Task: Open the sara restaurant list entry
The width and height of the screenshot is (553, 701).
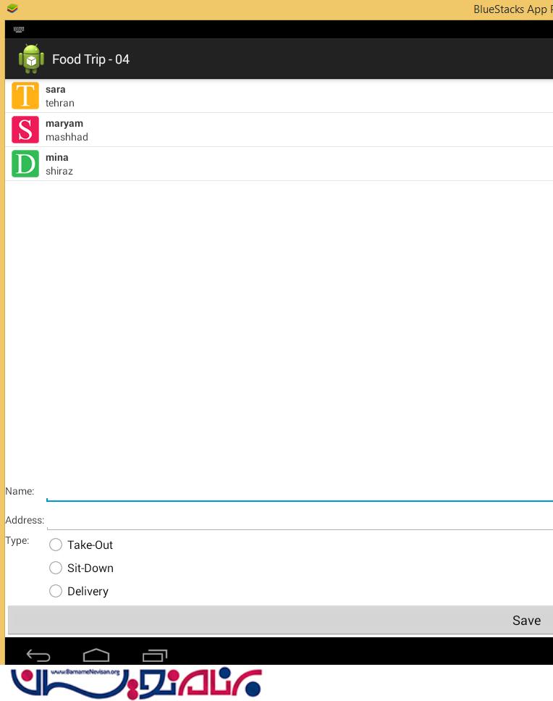Action: [x=290, y=96]
